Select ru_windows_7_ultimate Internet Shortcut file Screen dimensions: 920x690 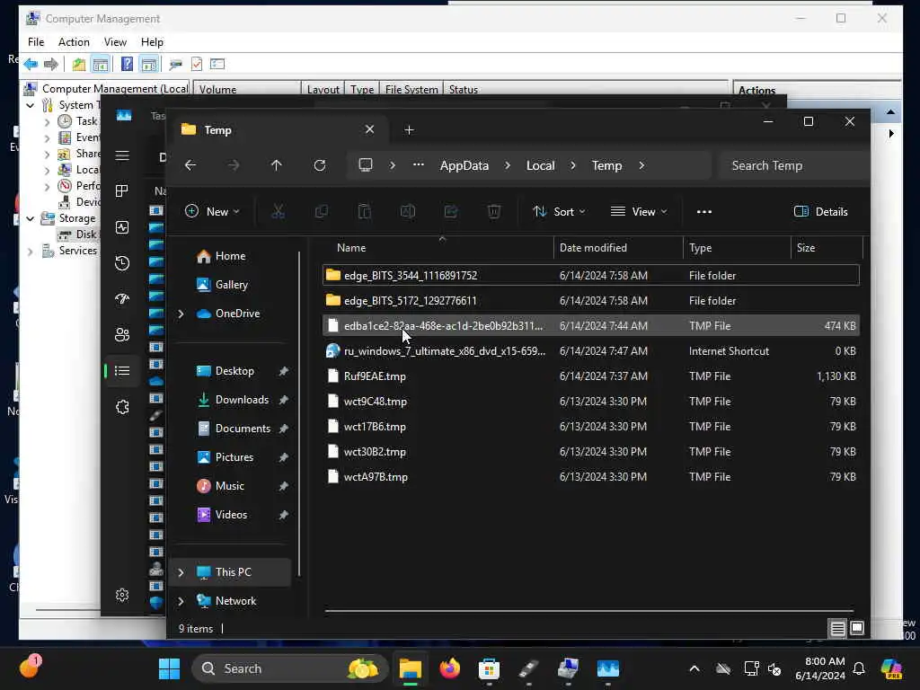[591, 351]
